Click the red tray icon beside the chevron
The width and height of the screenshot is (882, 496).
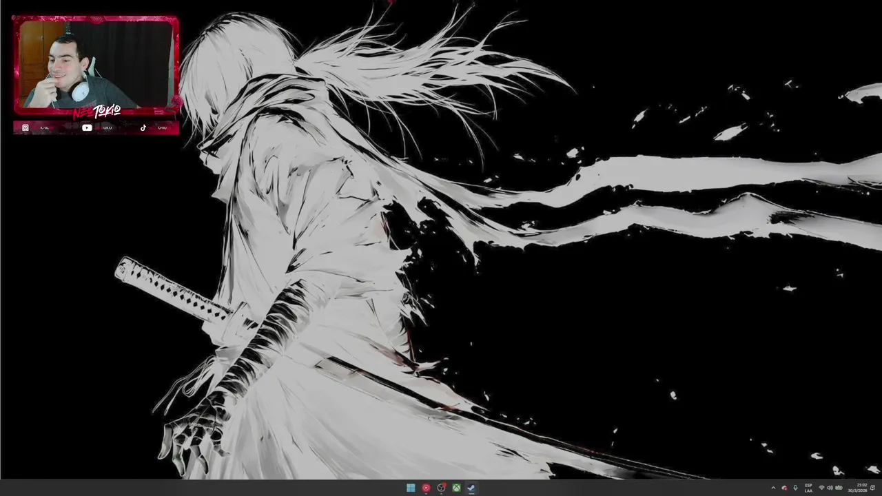[x=784, y=488]
